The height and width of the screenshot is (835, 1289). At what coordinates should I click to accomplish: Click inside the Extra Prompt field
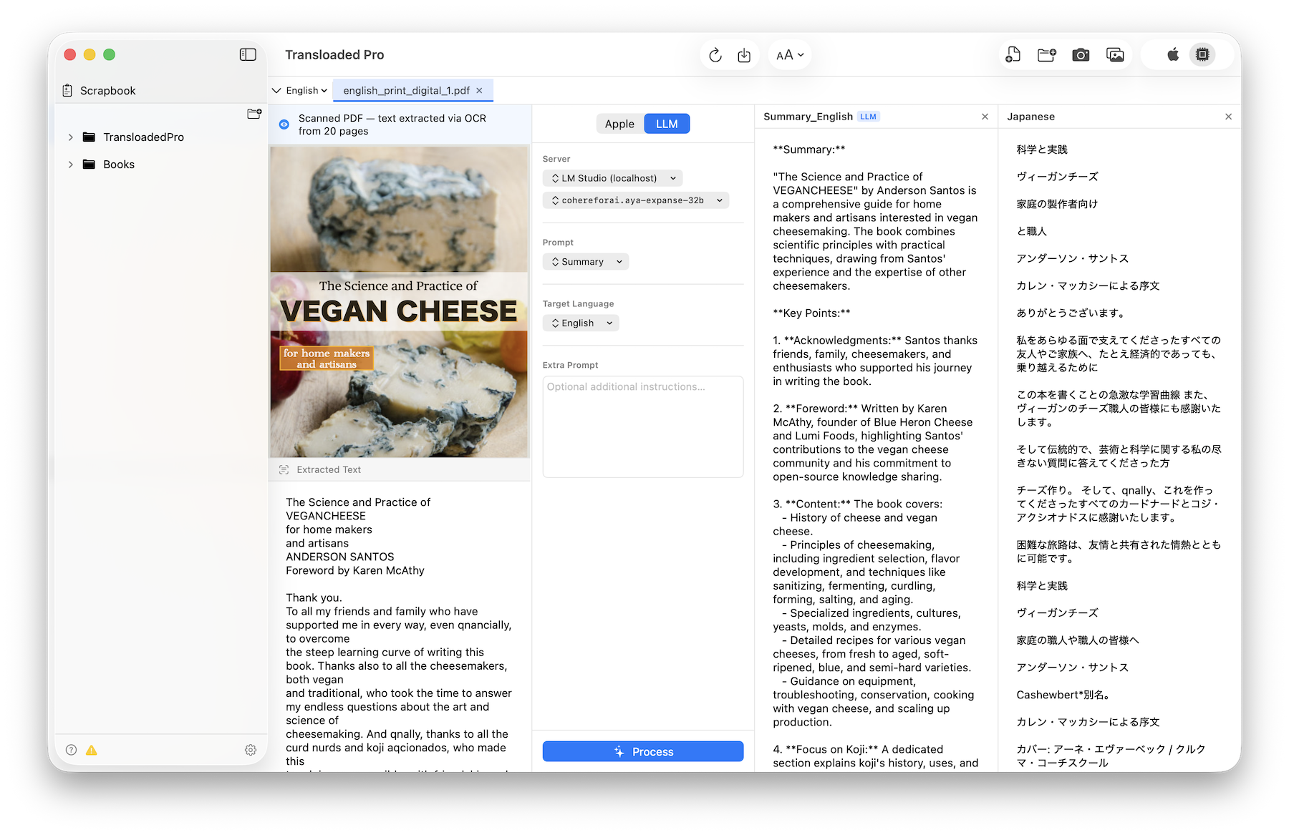tap(642, 427)
